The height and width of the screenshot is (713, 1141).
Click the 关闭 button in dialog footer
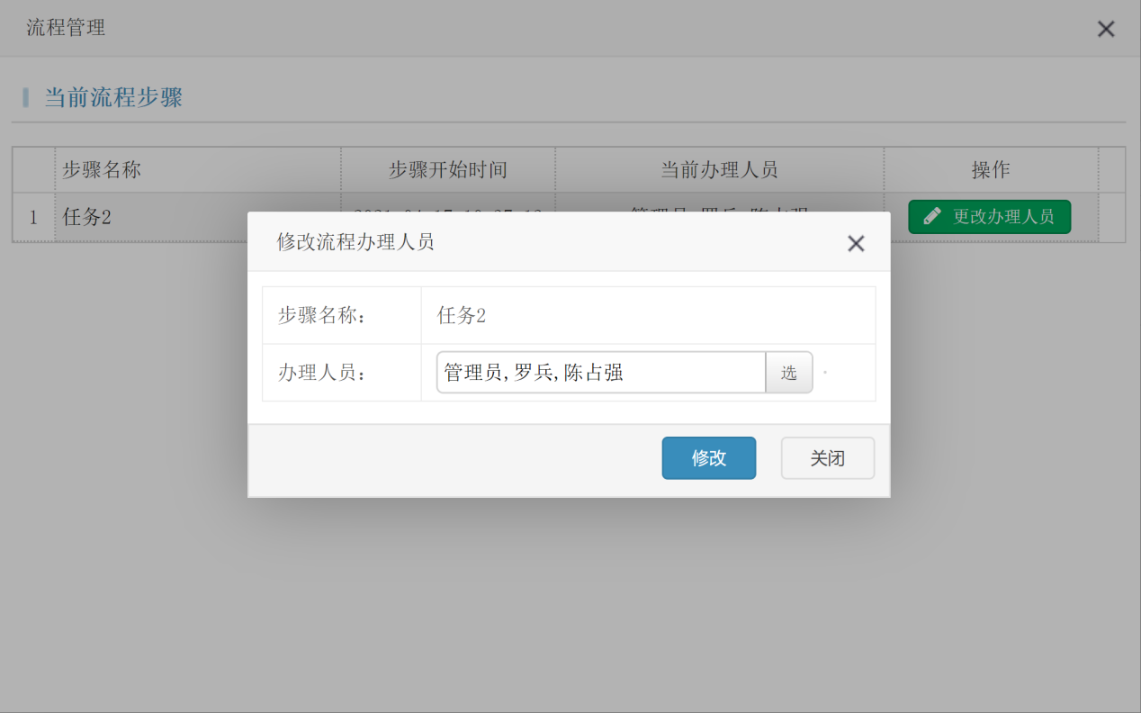tap(828, 458)
